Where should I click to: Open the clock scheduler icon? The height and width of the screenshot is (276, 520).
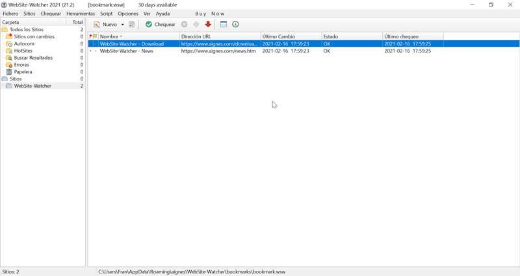point(235,25)
